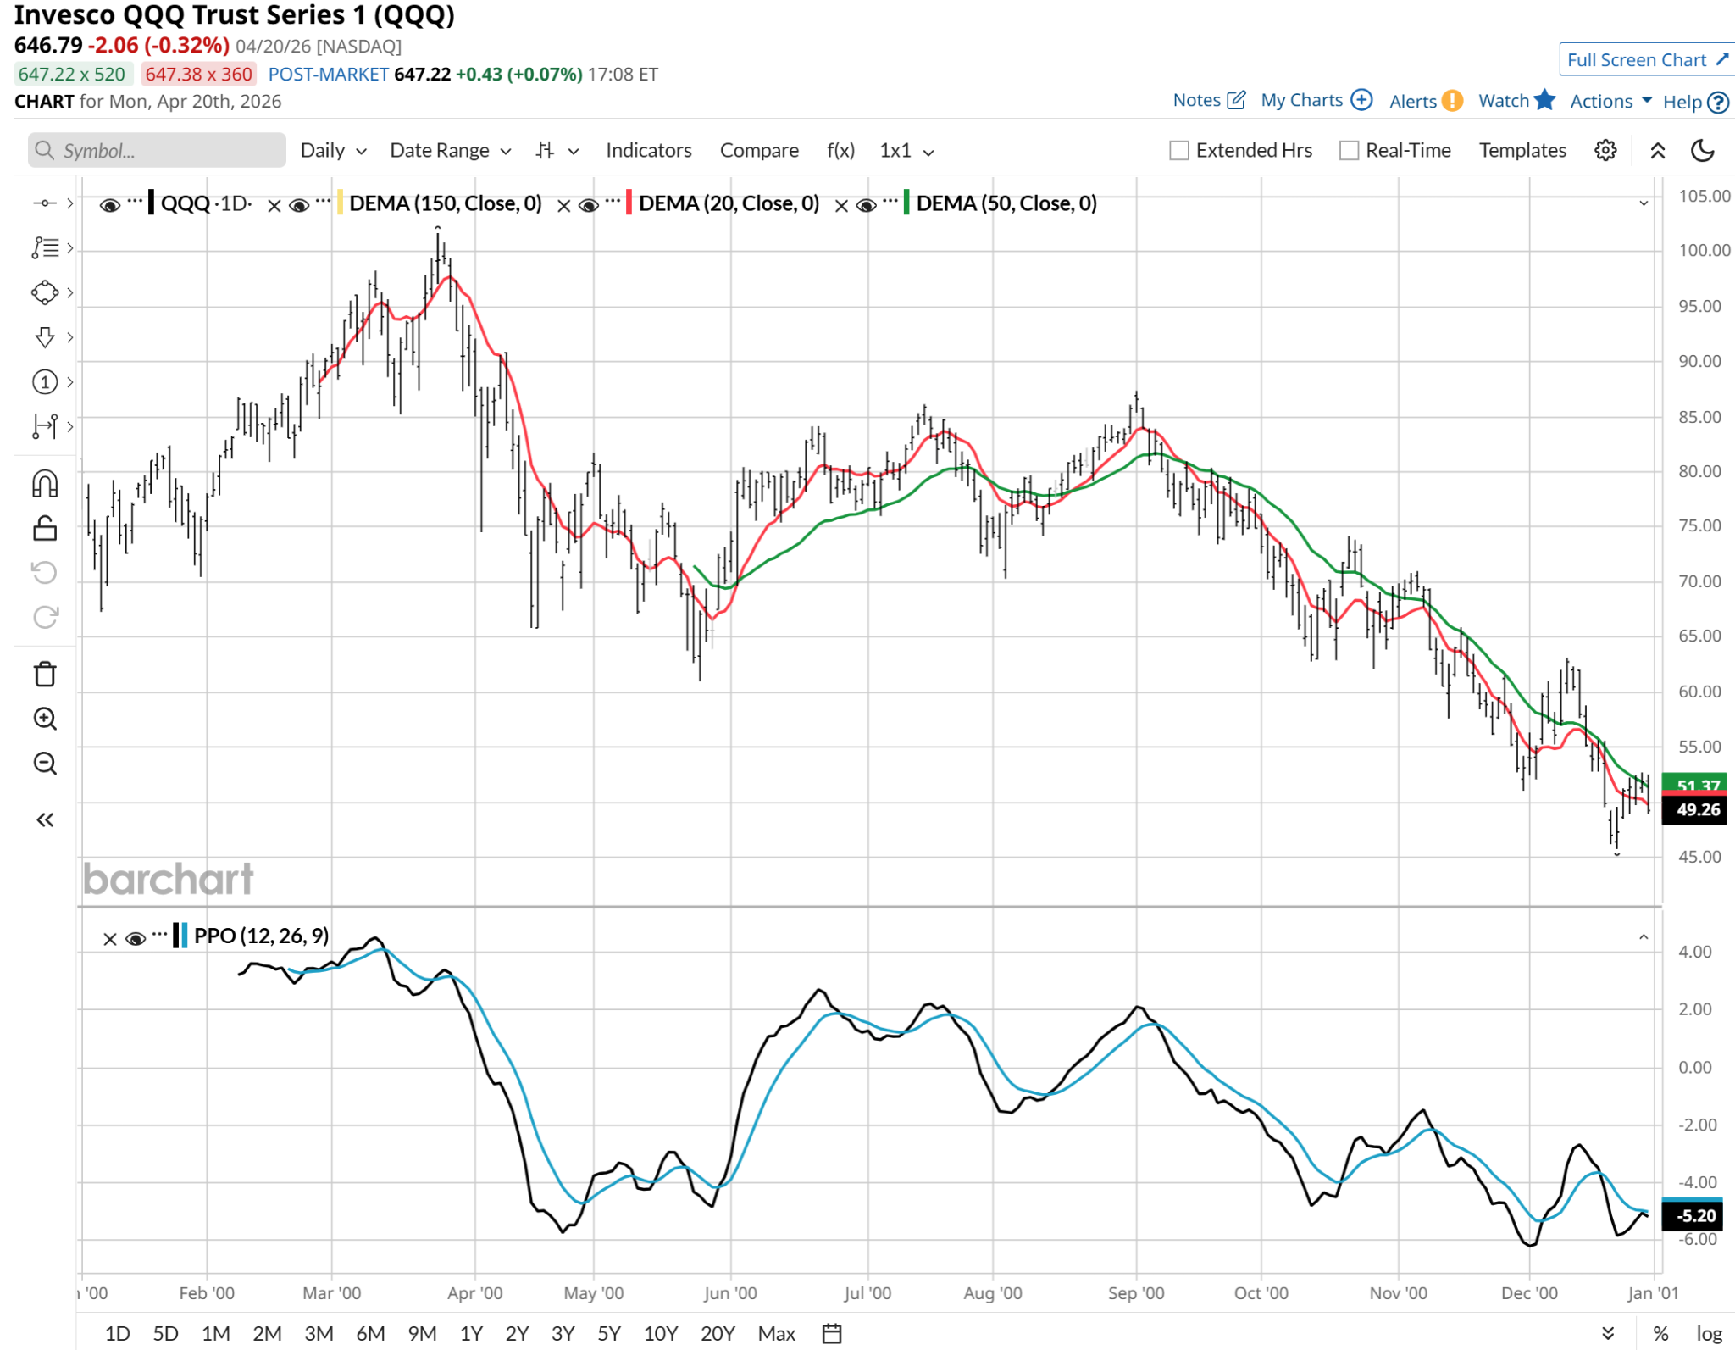Hide the PPO indicator with eye icon
The width and height of the screenshot is (1735, 1350).
(136, 938)
